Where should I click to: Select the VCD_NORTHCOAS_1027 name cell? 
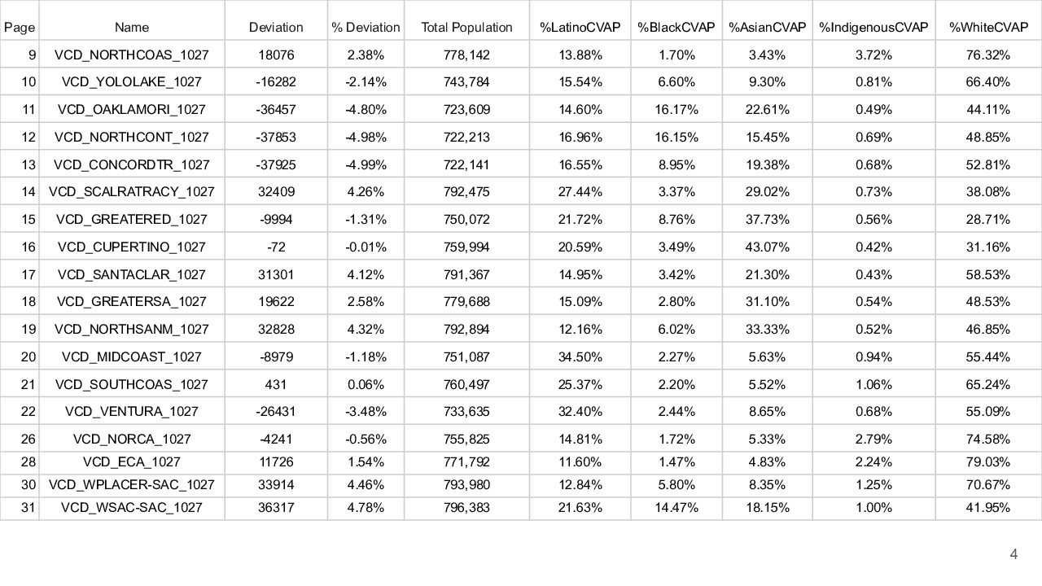tap(132, 55)
